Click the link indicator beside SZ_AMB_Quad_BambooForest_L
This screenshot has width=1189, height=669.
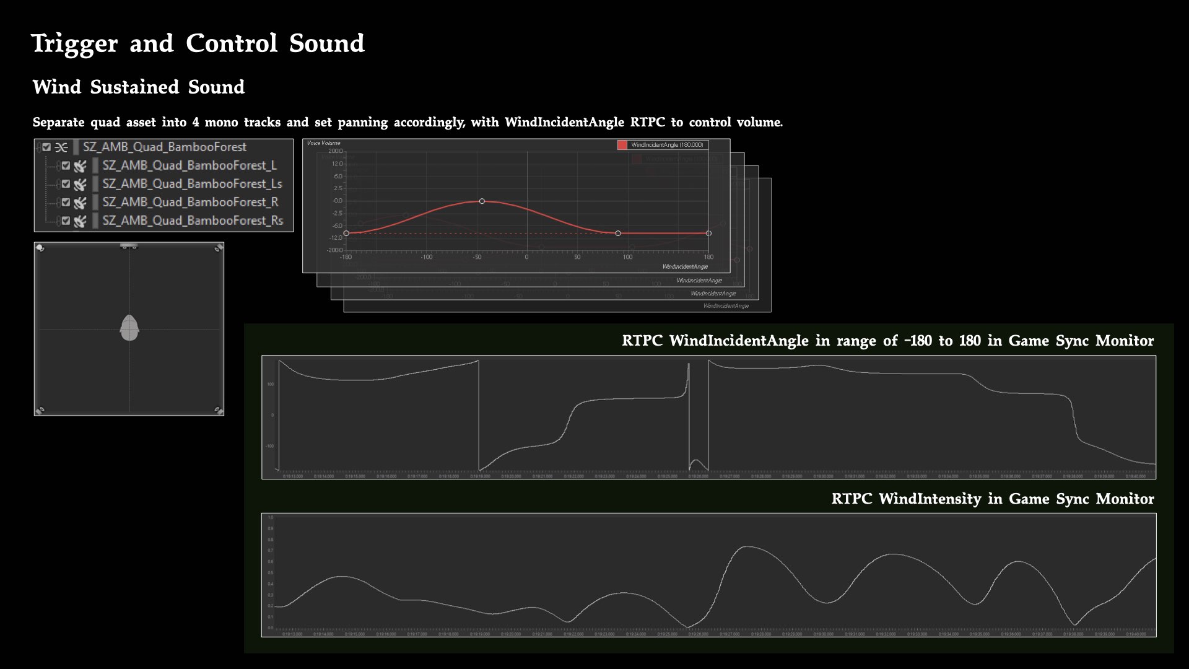[x=58, y=166]
